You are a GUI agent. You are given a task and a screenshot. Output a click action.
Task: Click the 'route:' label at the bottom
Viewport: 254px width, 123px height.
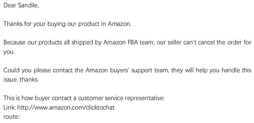click(x=12, y=117)
